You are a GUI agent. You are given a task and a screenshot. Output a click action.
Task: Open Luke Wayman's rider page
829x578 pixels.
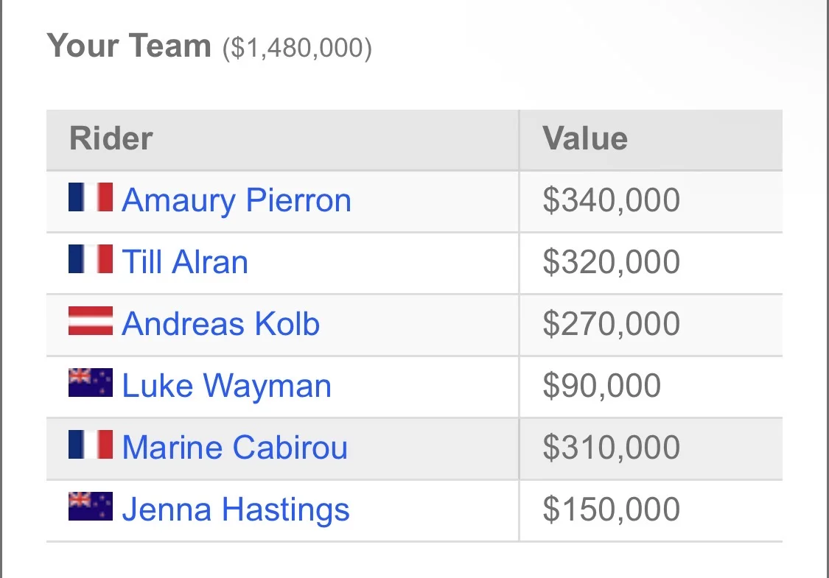[226, 386]
